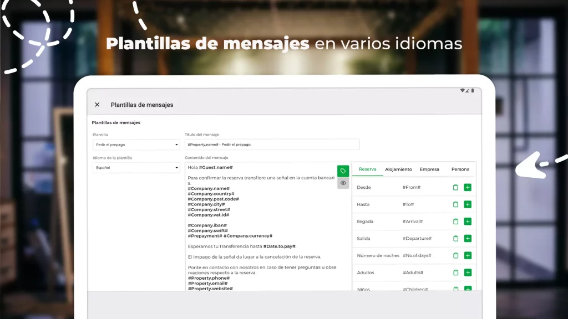Open the Empresa tab
Viewport: 568px width, 319px height.
tap(429, 169)
